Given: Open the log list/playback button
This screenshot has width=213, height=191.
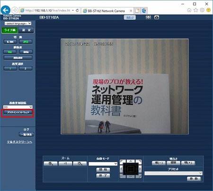Looking at the screenshot, I should point(27,135).
